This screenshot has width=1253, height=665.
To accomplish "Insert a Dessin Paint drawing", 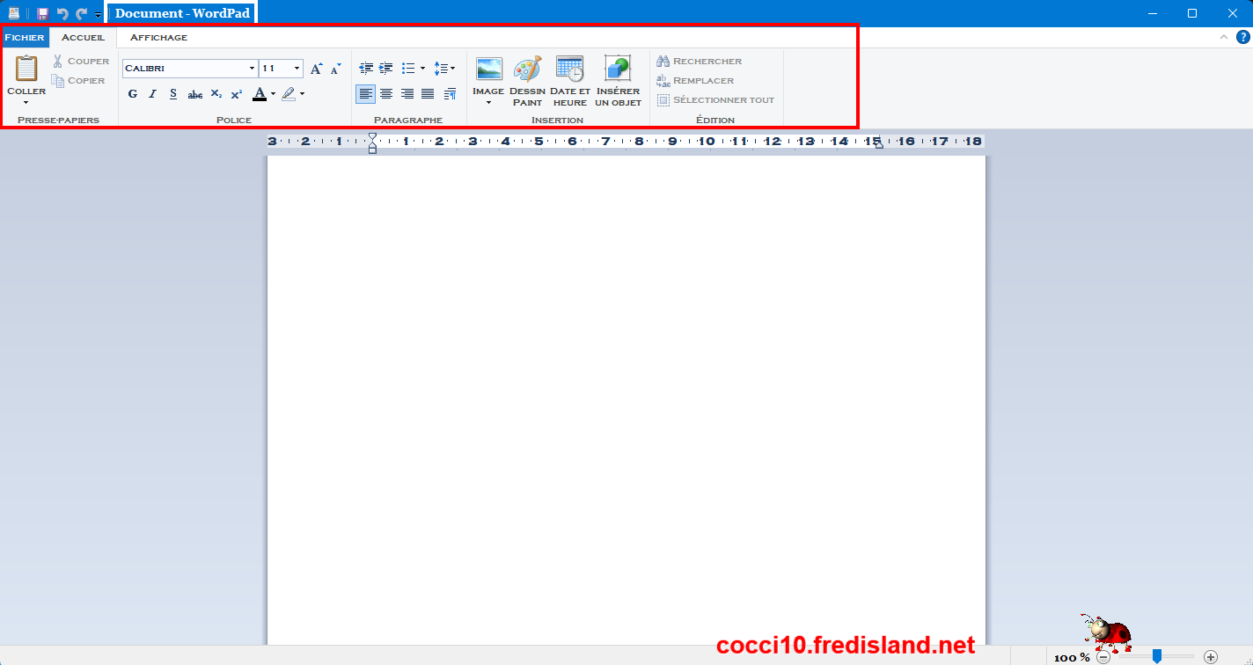I will pos(527,81).
